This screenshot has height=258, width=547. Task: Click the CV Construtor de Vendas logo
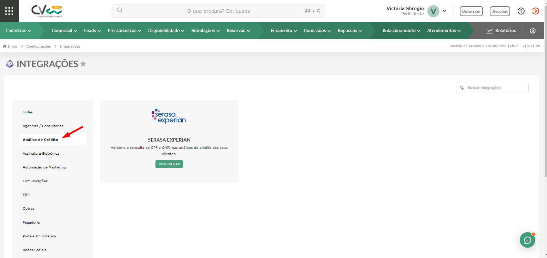coord(47,11)
